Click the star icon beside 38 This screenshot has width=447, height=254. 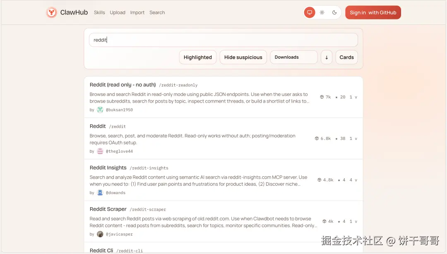[x=336, y=139]
